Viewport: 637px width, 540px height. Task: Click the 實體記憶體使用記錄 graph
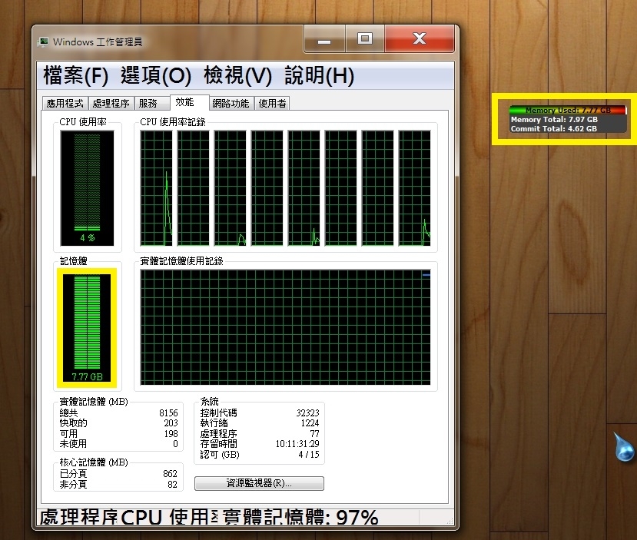[285, 327]
